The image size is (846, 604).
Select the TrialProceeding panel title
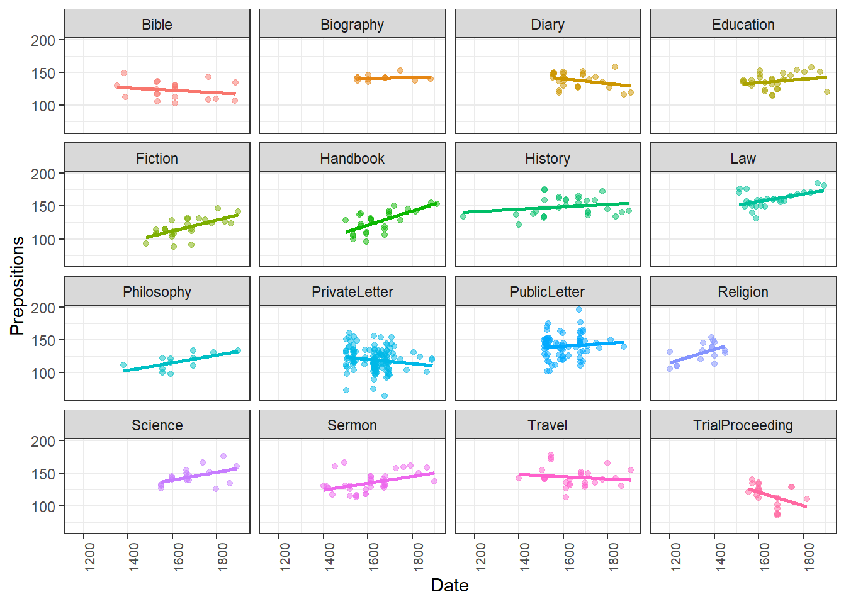click(743, 425)
